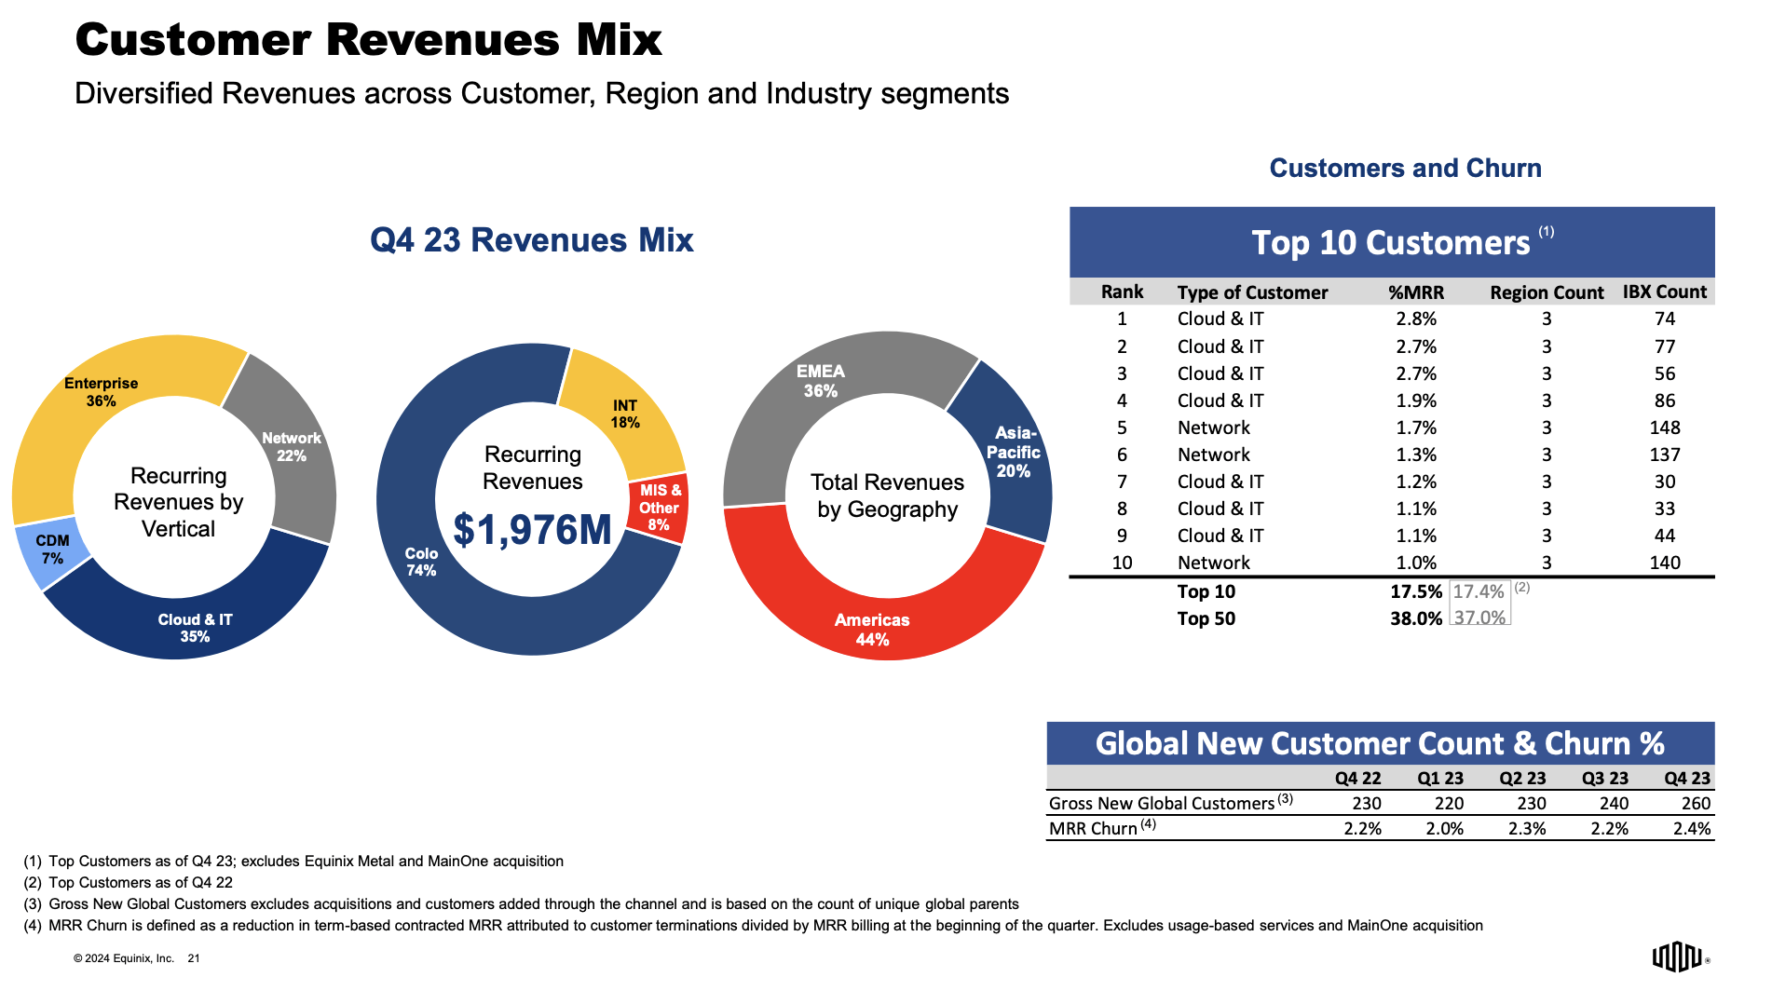
Task: Click the Global New Customer Count & Churn banner
Action: tap(1379, 743)
